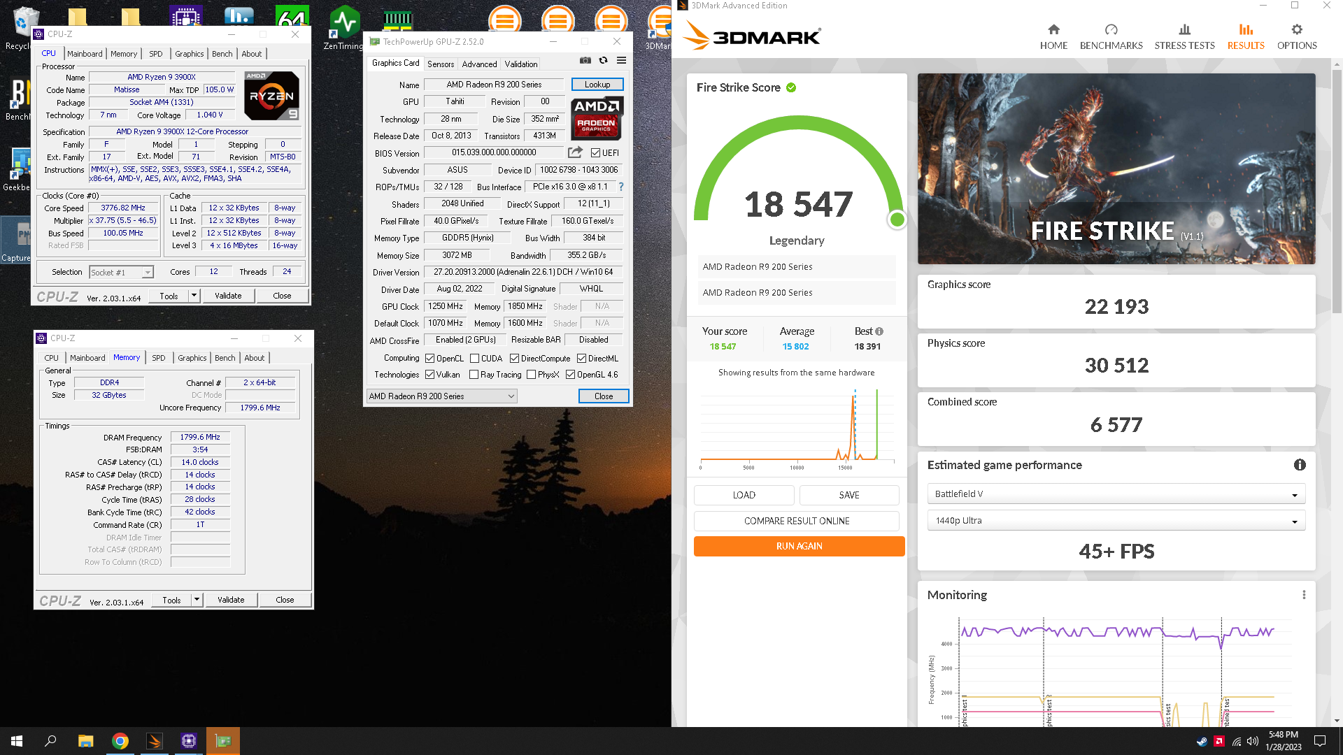Click the info icon beside Estimated game performance
Screen dimensions: 1343x755
pyautogui.click(x=1300, y=465)
